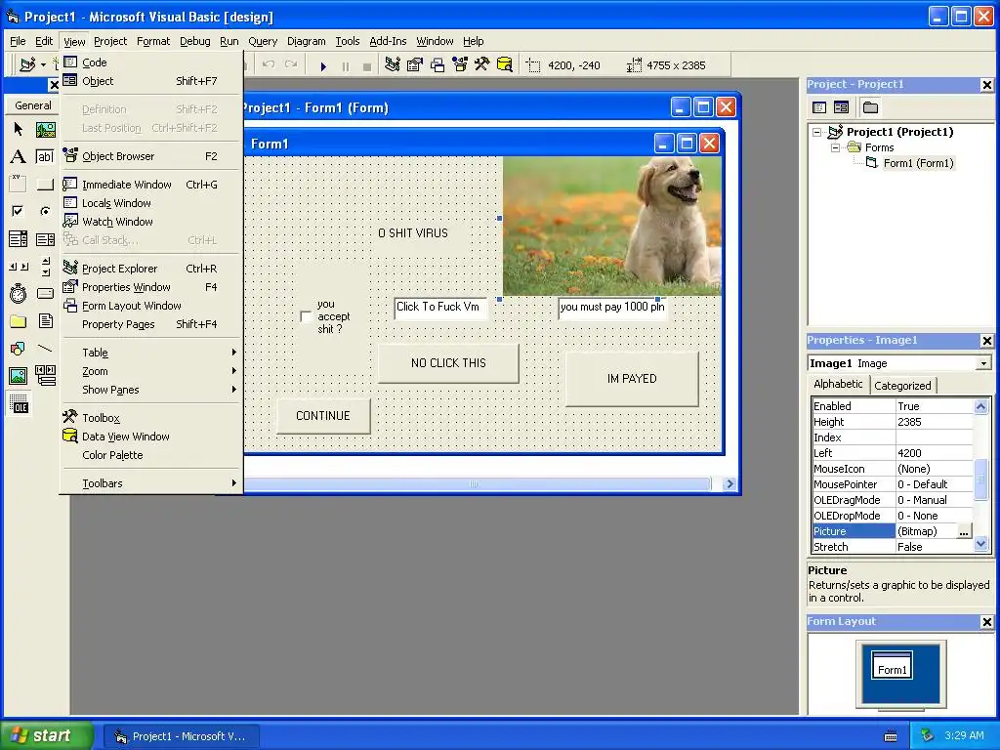Open Project Explorer from the toolbar icon
This screenshot has width=1000, height=750.
tap(393, 64)
